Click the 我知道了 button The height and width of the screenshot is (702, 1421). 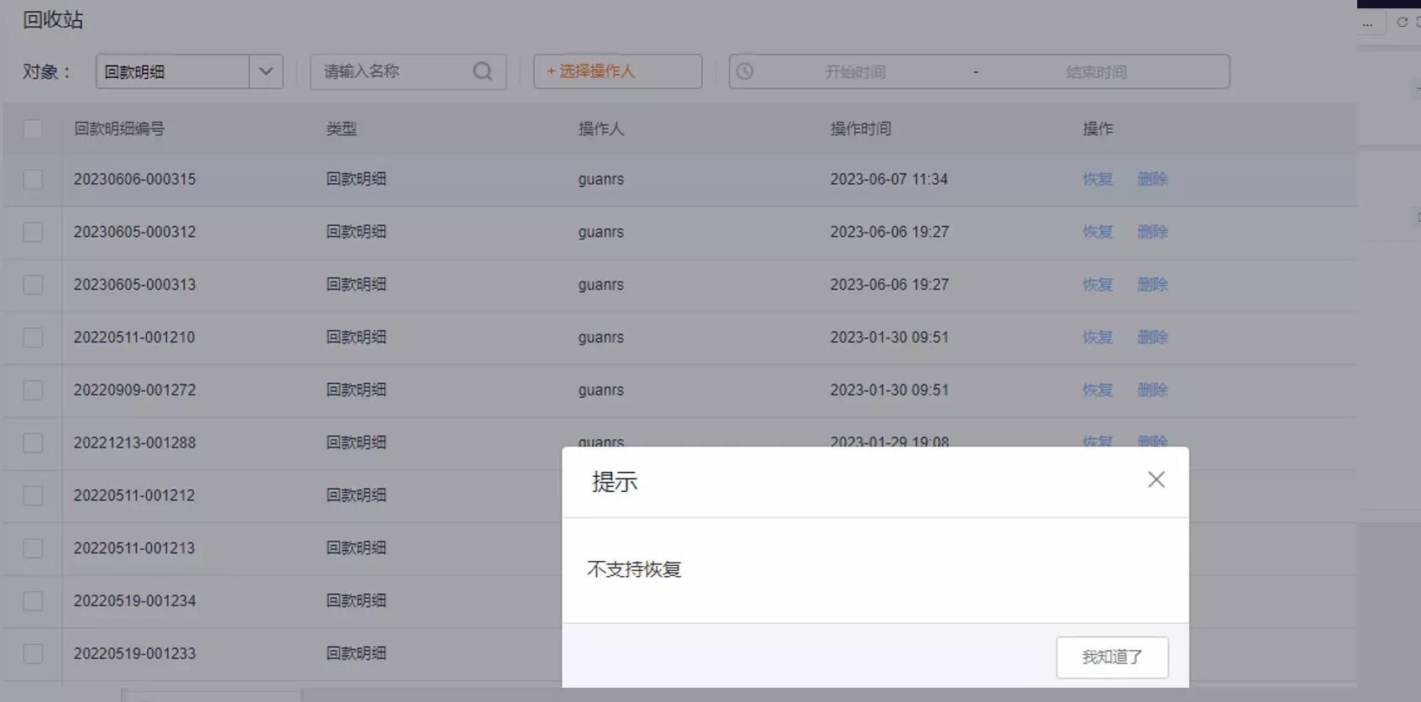[x=1112, y=657]
